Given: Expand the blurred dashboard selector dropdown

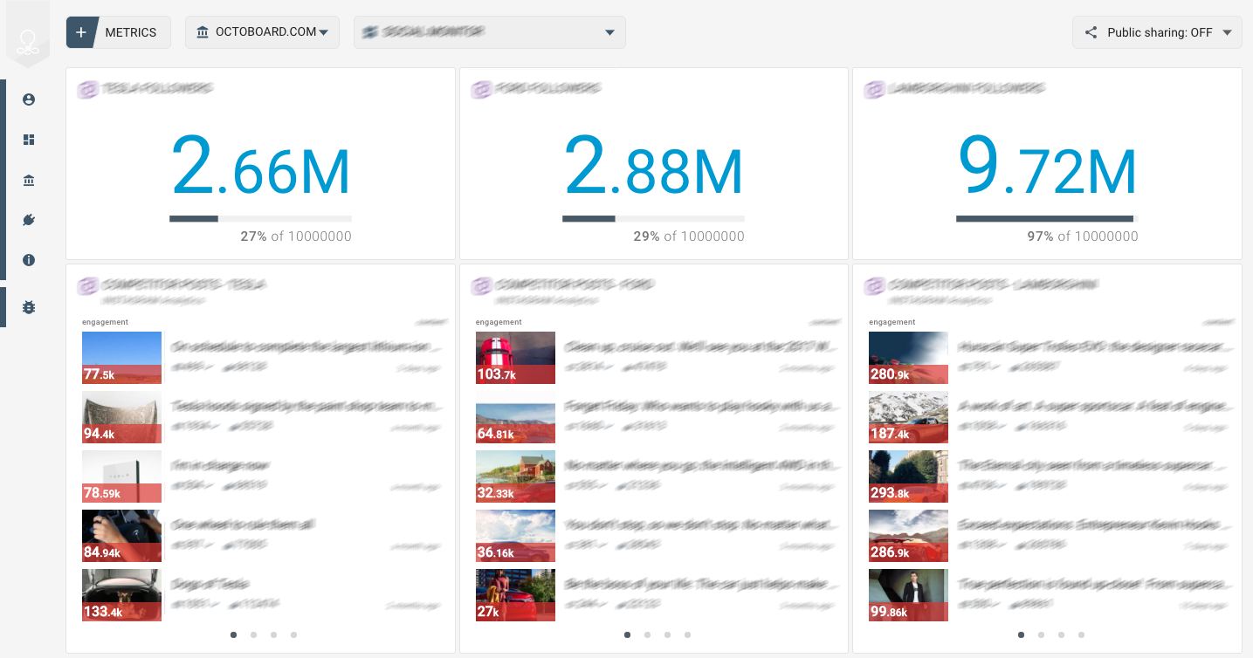Looking at the screenshot, I should (x=490, y=32).
